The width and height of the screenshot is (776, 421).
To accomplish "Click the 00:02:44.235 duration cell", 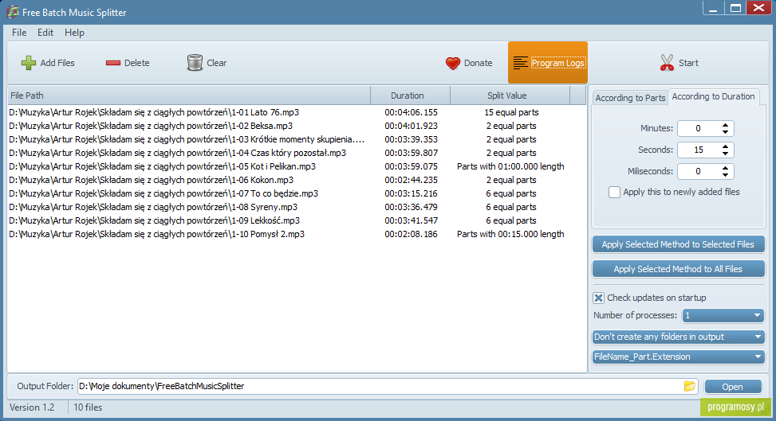I will (x=411, y=180).
